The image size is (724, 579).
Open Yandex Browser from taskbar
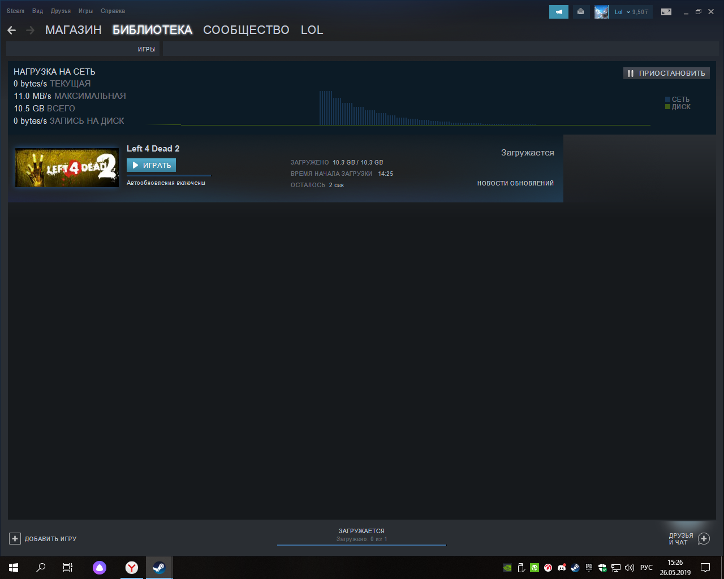(131, 568)
